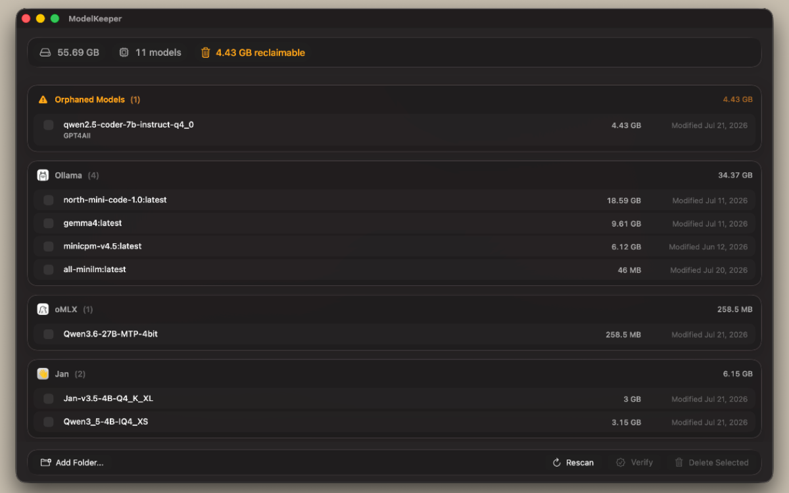789x493 pixels.
Task: Select the all-minilm:latest checkbox
Action: click(x=49, y=270)
